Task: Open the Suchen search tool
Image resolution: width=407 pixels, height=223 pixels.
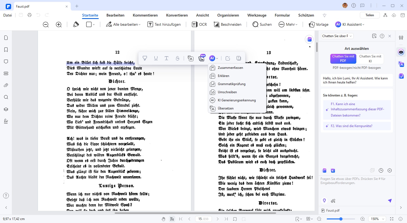Action: pos(262,24)
